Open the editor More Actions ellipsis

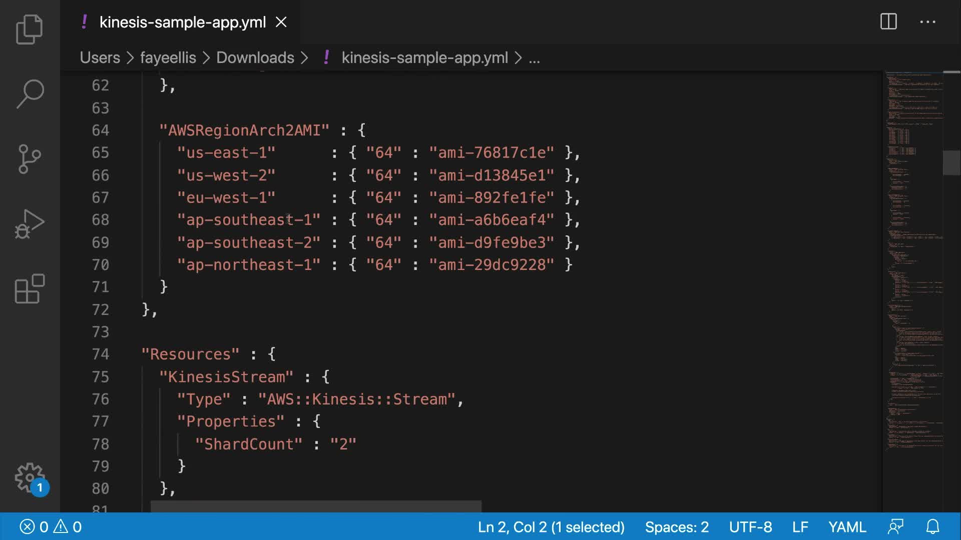pyautogui.click(x=927, y=21)
